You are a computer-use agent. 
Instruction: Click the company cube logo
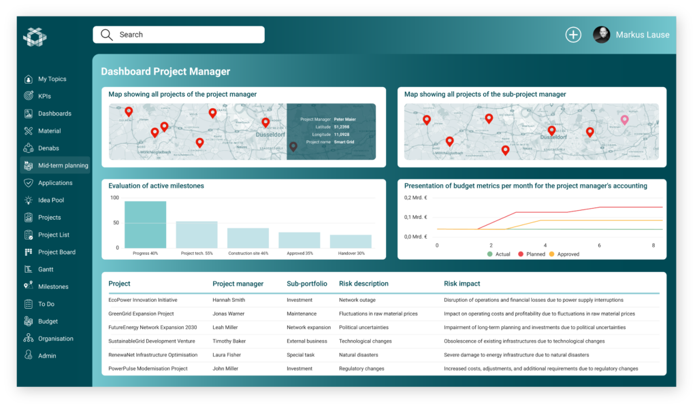click(35, 37)
